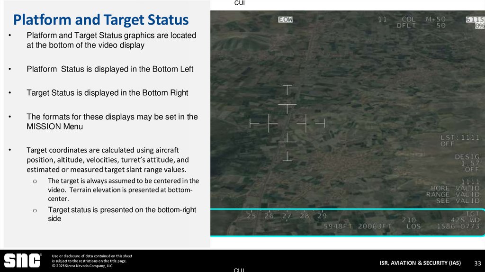Click the 210 value above LOS
This screenshot has height=272, width=485.
point(409,220)
